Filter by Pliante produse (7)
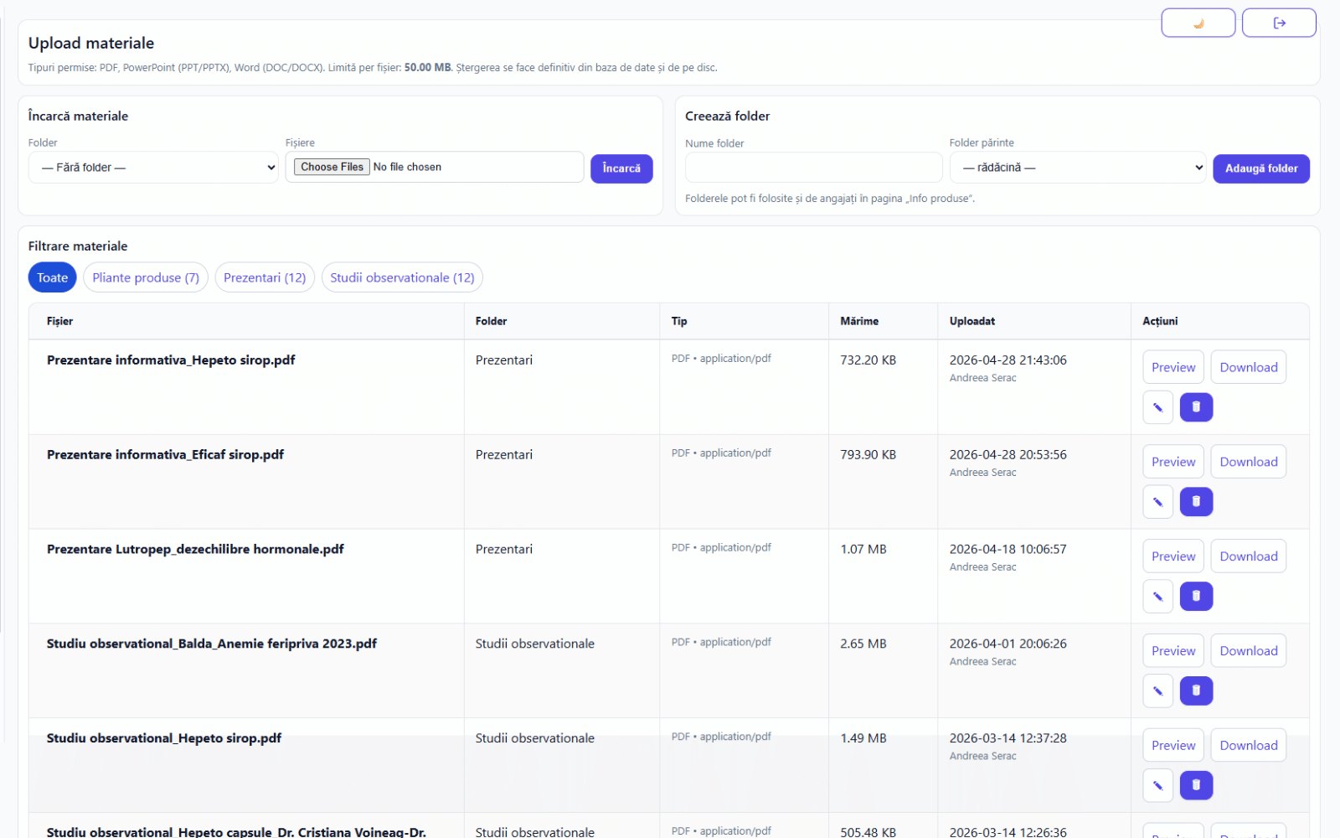Screen dimensions: 1340x838 click(146, 277)
